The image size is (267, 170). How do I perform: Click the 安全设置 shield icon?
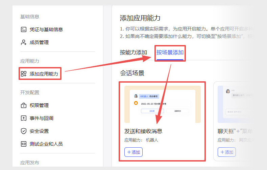pyautogui.click(x=24, y=131)
